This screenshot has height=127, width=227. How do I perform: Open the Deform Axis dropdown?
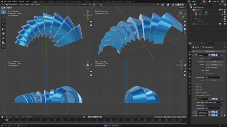click(x=214, y=105)
